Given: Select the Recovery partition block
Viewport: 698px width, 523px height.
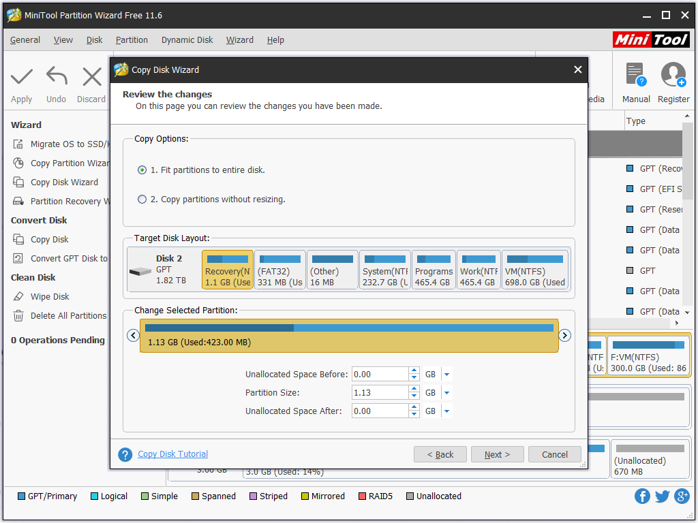Looking at the screenshot, I should [228, 270].
